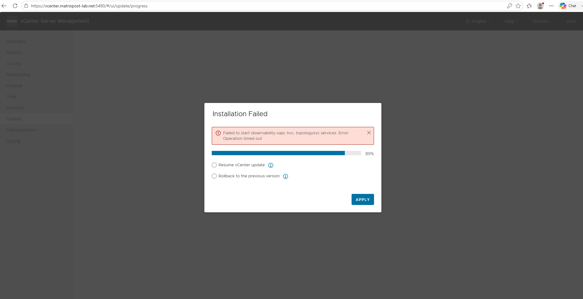The height and width of the screenshot is (299, 583).
Task: Reload the page with refresh icon
Action: tap(15, 6)
